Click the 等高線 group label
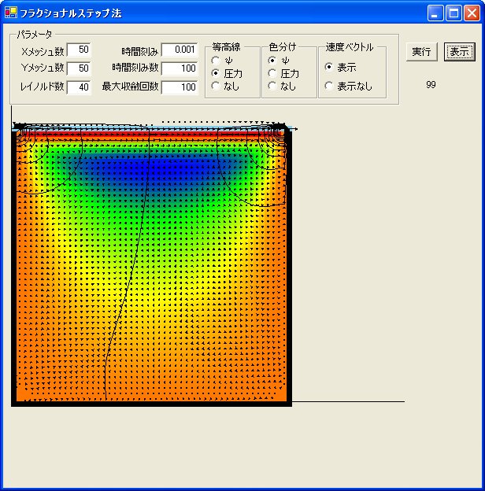Image resolution: width=485 pixels, height=491 pixels. [x=226, y=47]
